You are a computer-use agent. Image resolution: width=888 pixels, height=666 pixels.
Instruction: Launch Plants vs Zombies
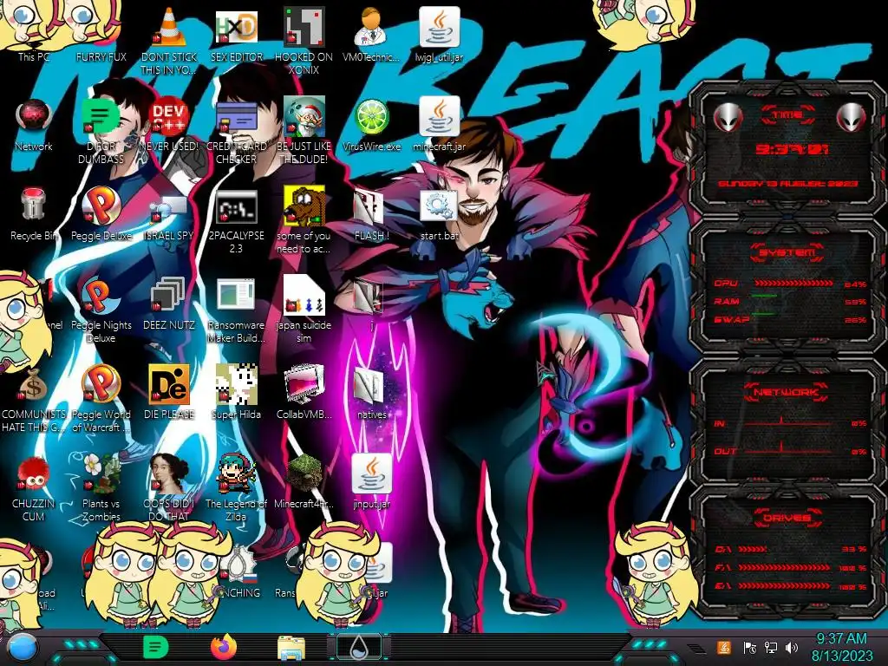(x=101, y=473)
